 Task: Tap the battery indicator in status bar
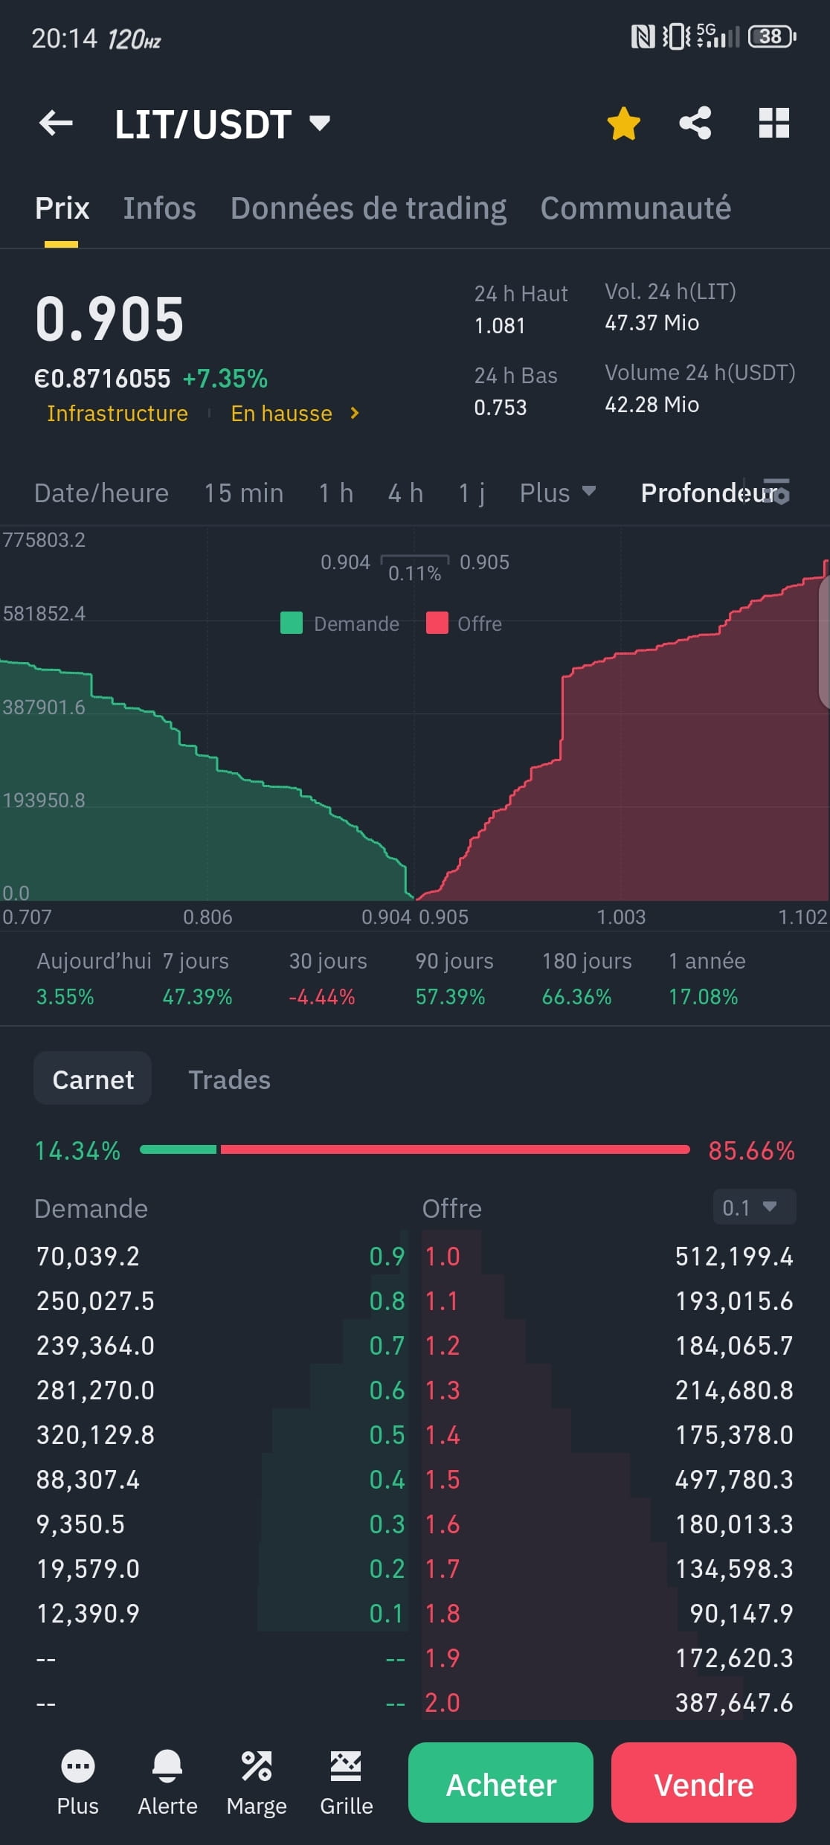[772, 36]
